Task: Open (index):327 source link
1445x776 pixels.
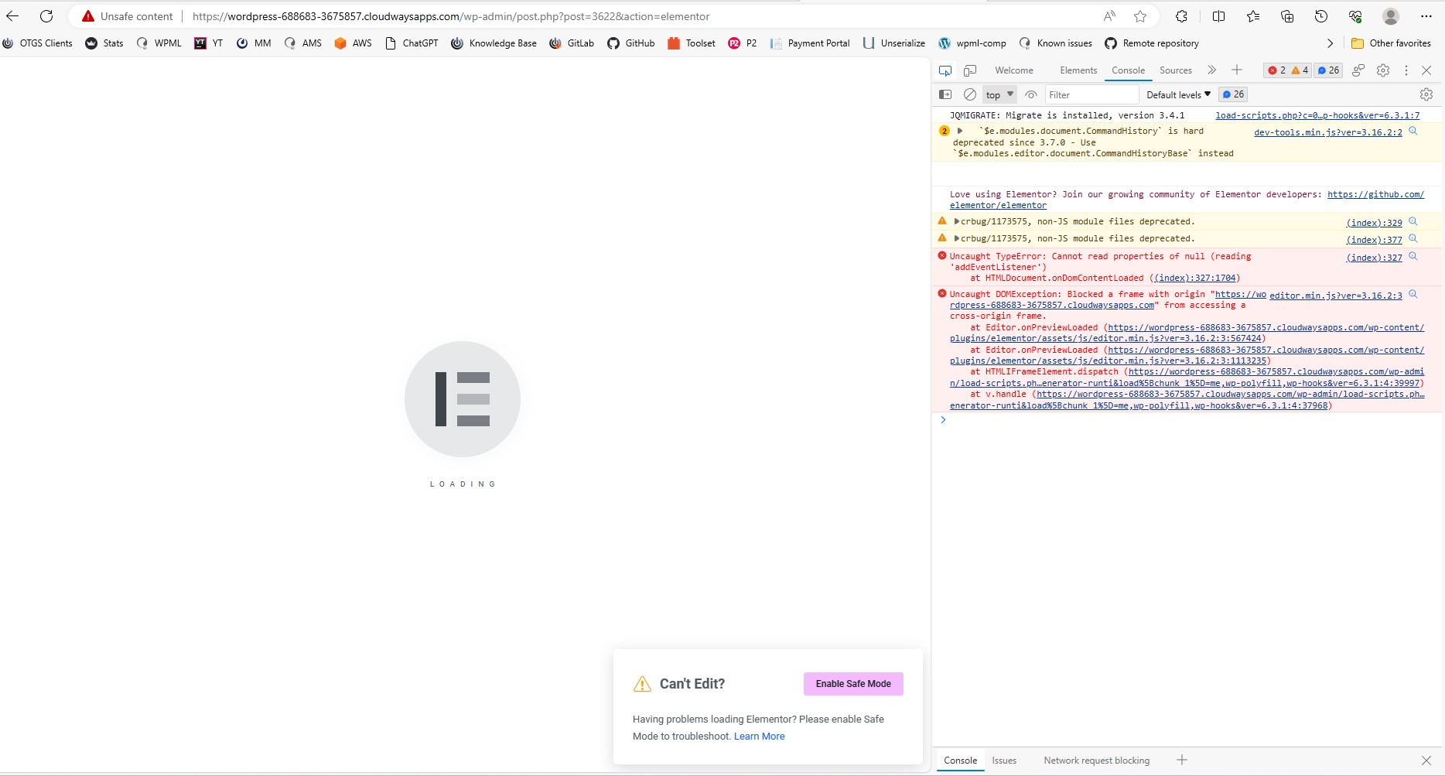Action: coord(1375,258)
